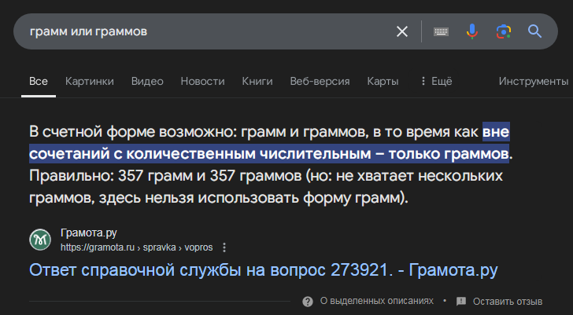Select the Книги tab
Screen dimensions: 573x315
coord(257,81)
